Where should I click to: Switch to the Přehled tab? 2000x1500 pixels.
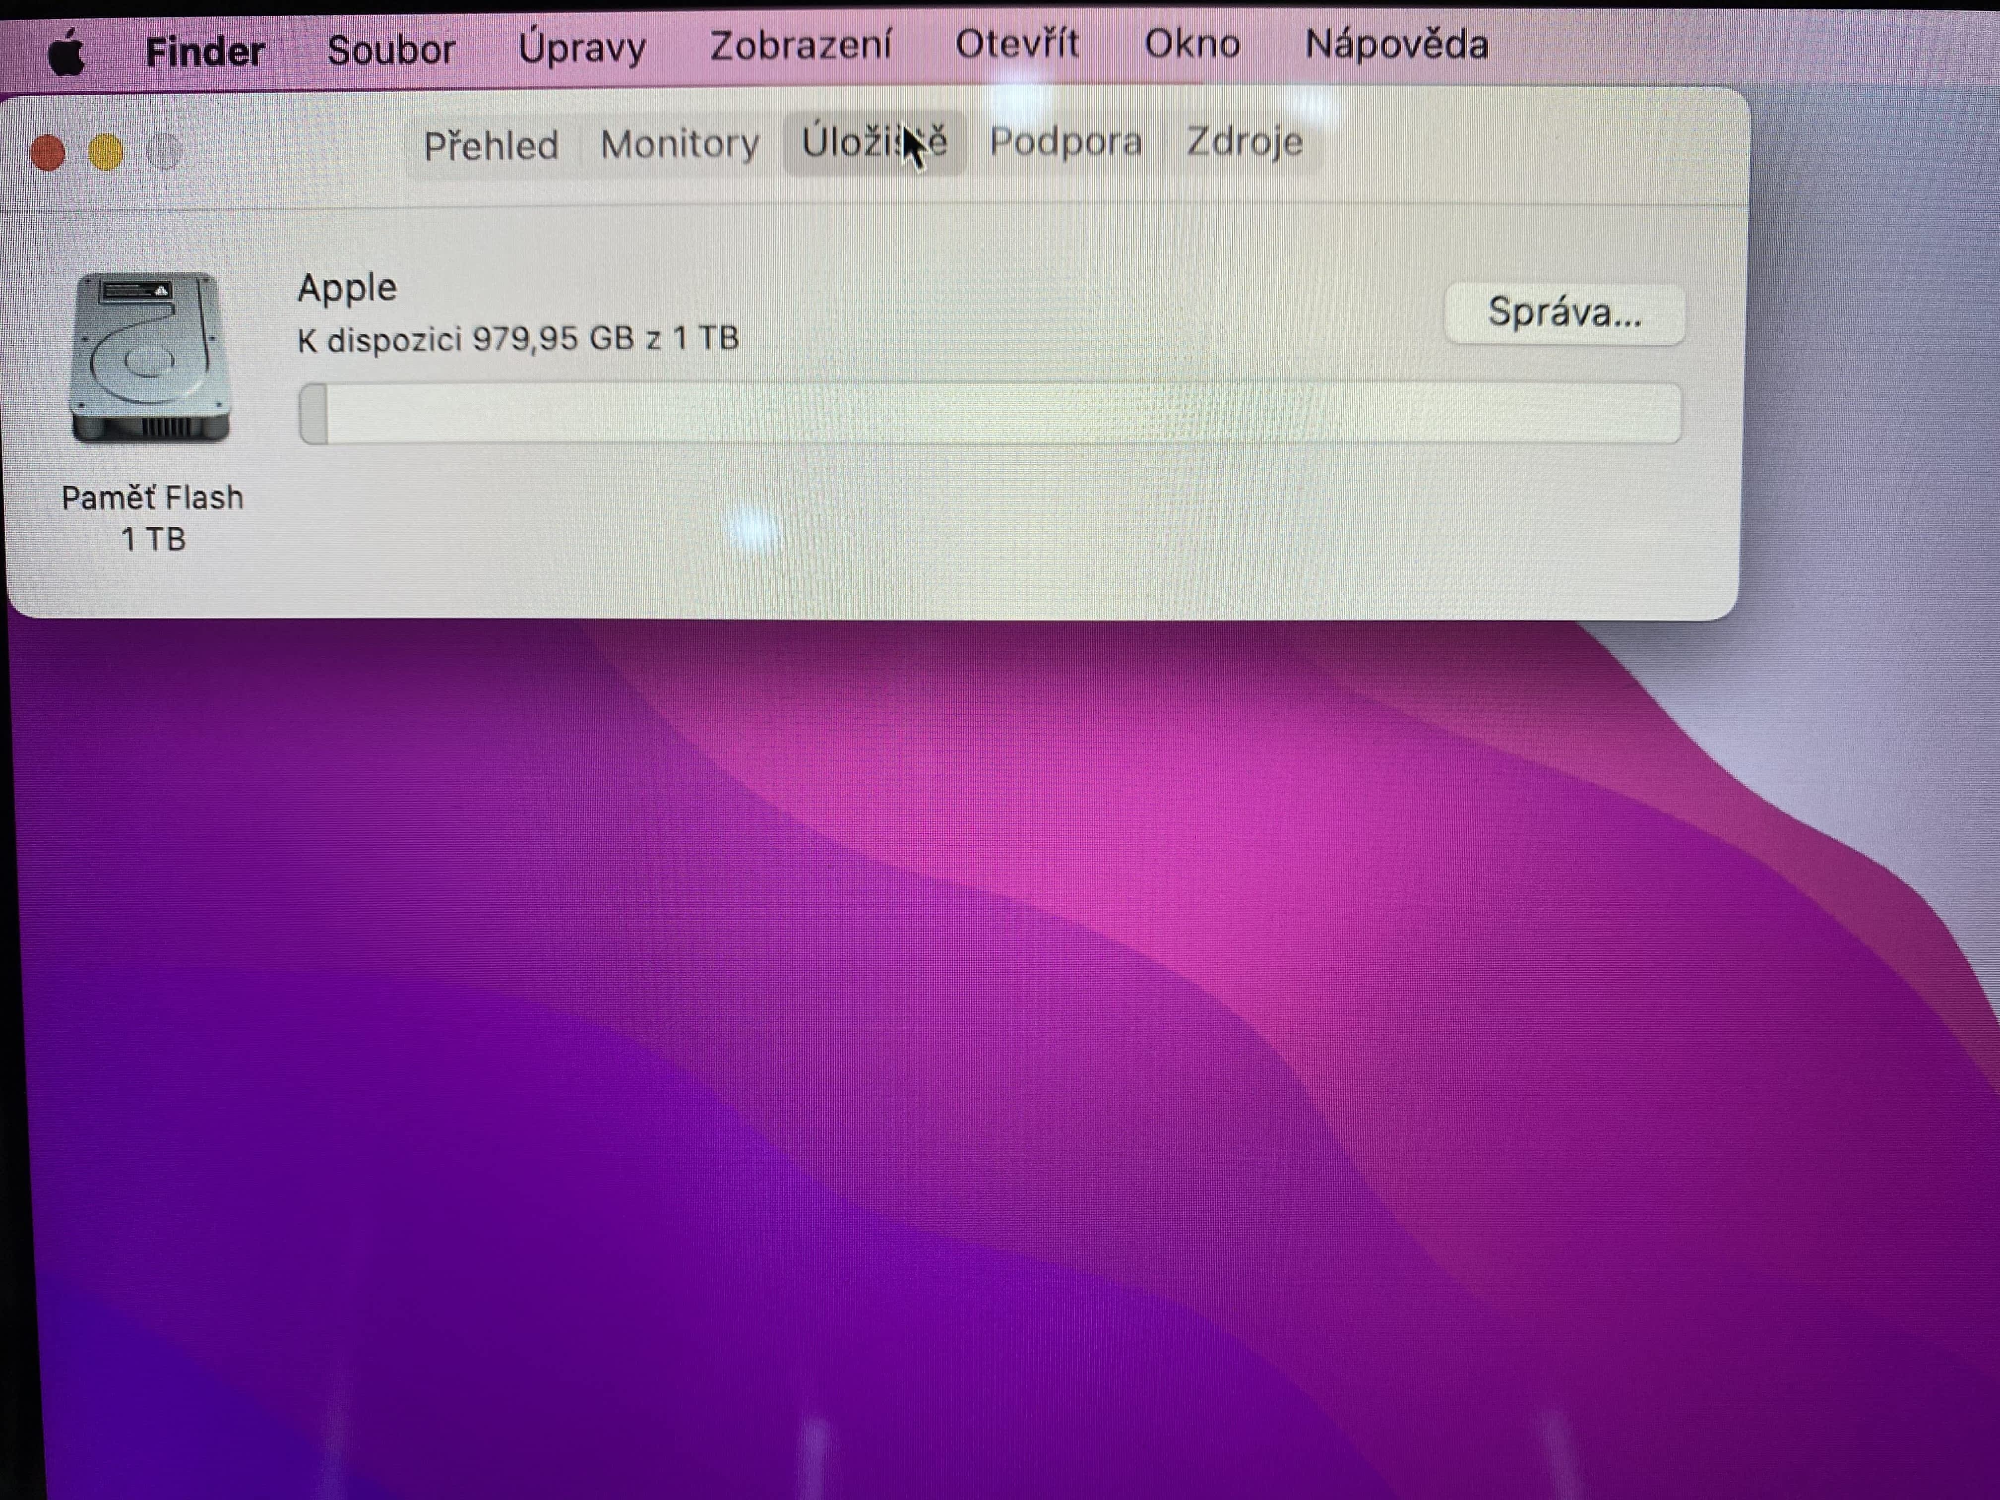tap(491, 145)
